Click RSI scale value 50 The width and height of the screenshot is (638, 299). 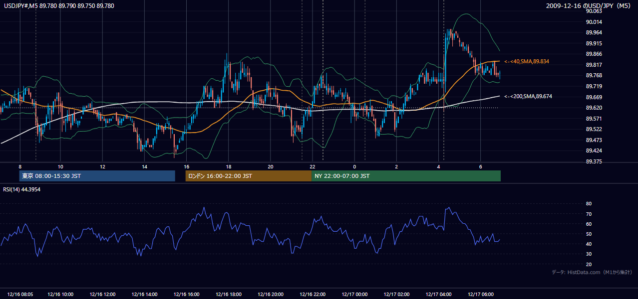click(589, 234)
